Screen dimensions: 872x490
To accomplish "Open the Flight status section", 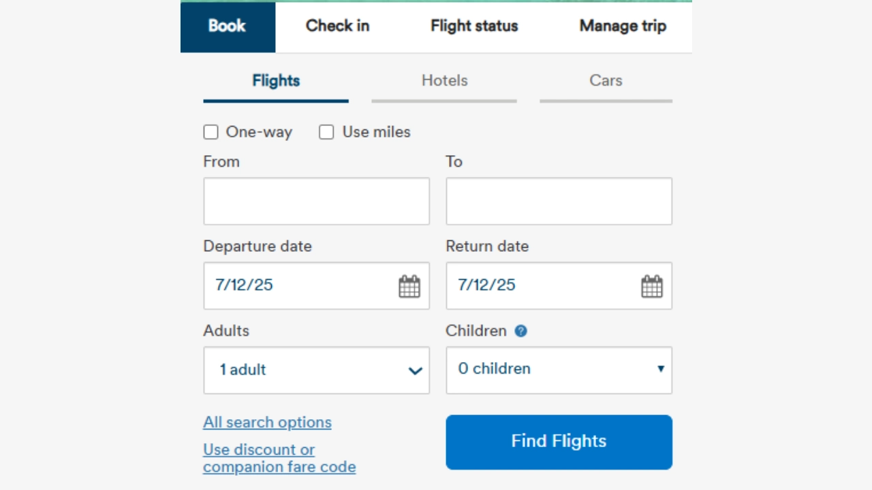I will 473,26.
